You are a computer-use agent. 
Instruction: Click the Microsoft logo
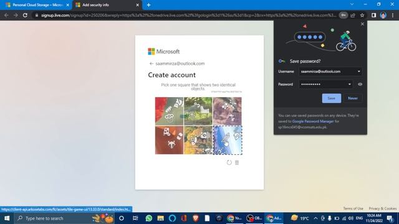click(x=163, y=52)
